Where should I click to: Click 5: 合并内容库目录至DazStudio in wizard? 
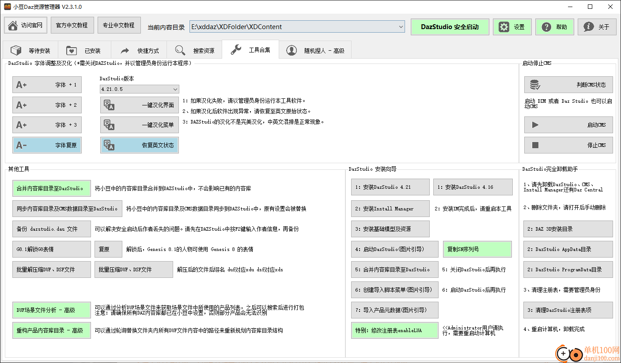(x=395, y=269)
